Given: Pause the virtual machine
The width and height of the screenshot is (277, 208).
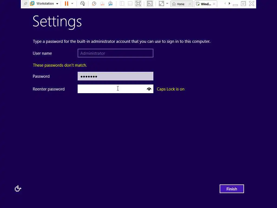Looking at the screenshot, I should [x=67, y=4].
